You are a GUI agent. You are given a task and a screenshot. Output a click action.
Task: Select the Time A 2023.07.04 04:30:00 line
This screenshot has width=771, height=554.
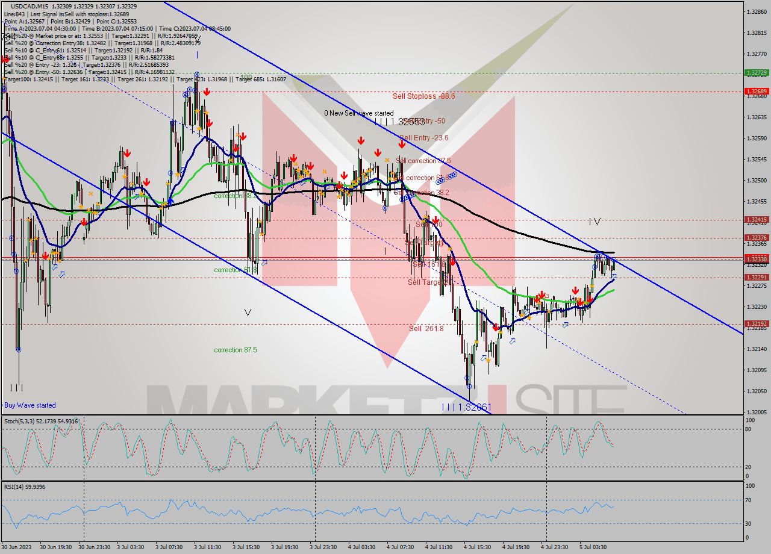pyautogui.click(x=117, y=28)
